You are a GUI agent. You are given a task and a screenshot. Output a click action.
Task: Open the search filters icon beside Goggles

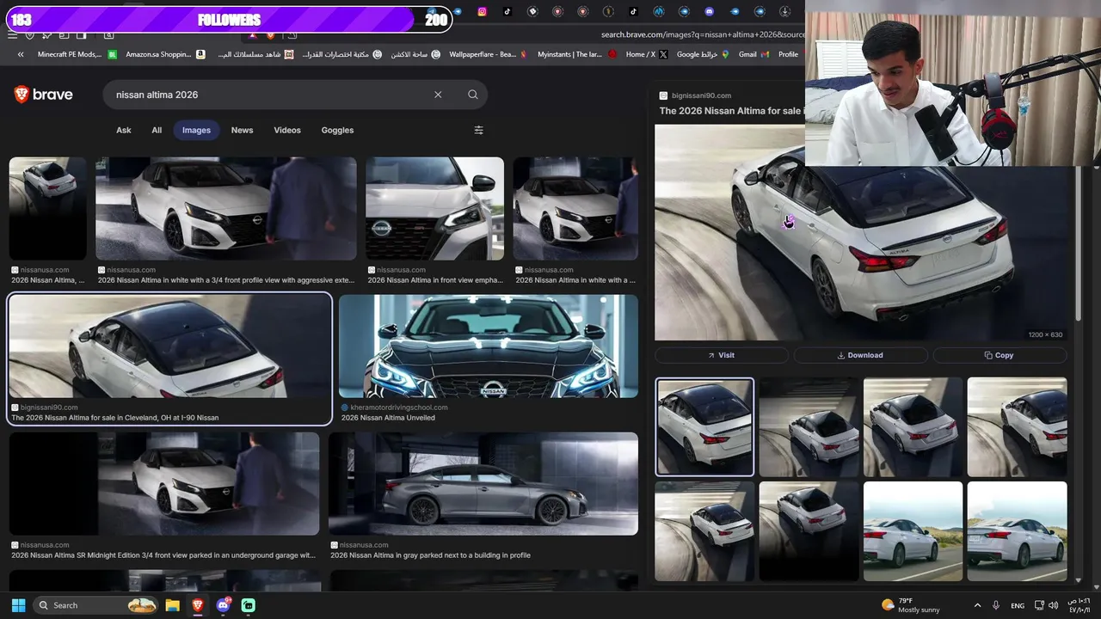point(478,130)
